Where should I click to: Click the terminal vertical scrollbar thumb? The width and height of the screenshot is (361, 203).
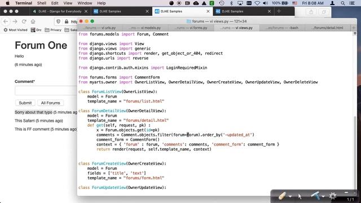(355, 153)
